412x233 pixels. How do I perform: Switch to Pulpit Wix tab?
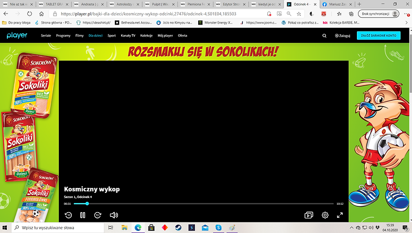coord(159,4)
